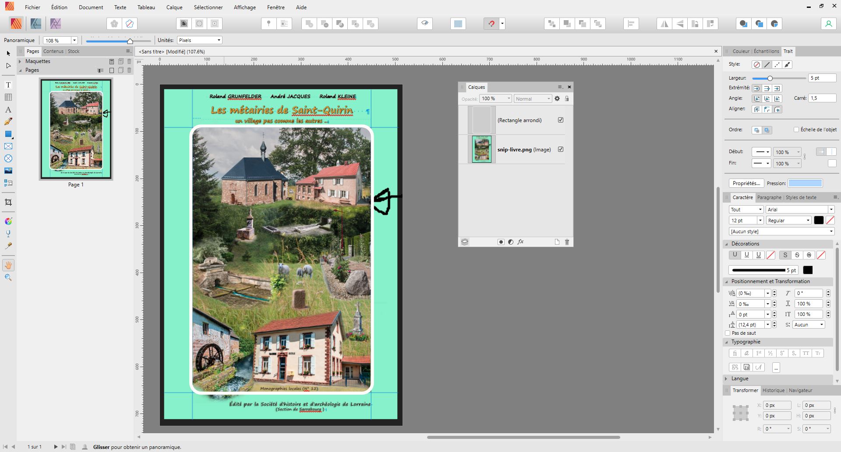Choose the solid line stroke style
This screenshot has height=452, width=841.
click(x=767, y=65)
